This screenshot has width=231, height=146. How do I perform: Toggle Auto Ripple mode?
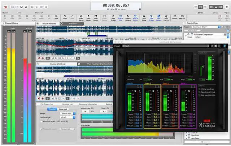(x=144, y=18)
